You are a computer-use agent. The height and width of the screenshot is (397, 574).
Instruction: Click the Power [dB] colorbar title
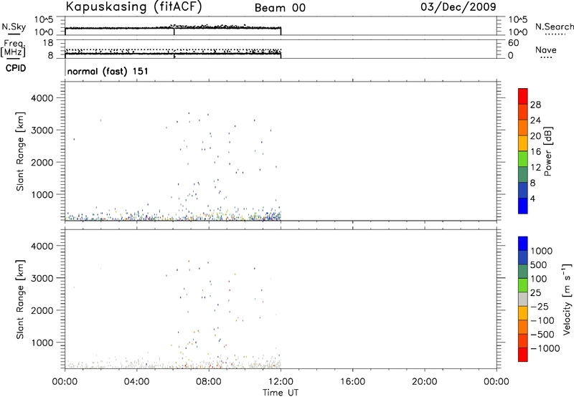(x=548, y=151)
